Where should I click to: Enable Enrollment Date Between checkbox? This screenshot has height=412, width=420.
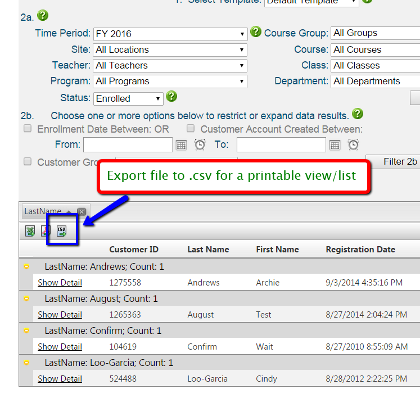28,129
